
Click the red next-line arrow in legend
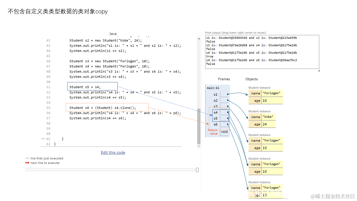click(27, 163)
